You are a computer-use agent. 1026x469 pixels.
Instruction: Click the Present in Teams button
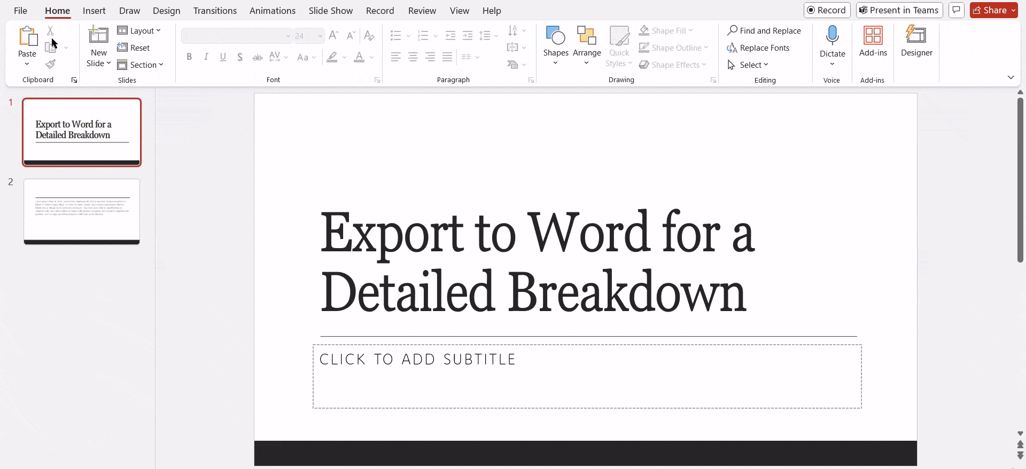899,10
